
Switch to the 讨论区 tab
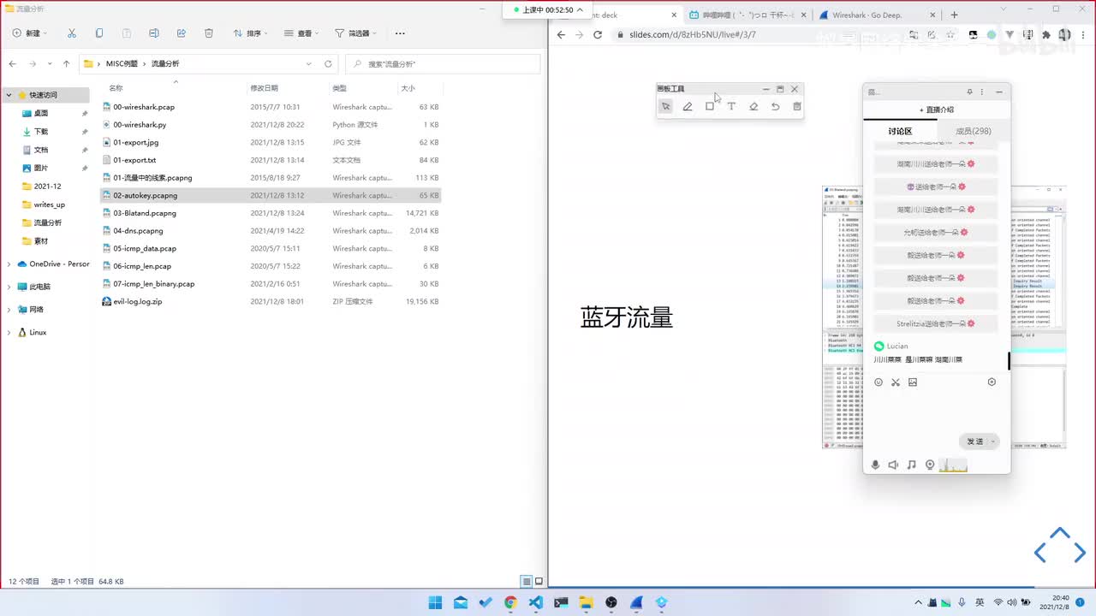click(900, 131)
